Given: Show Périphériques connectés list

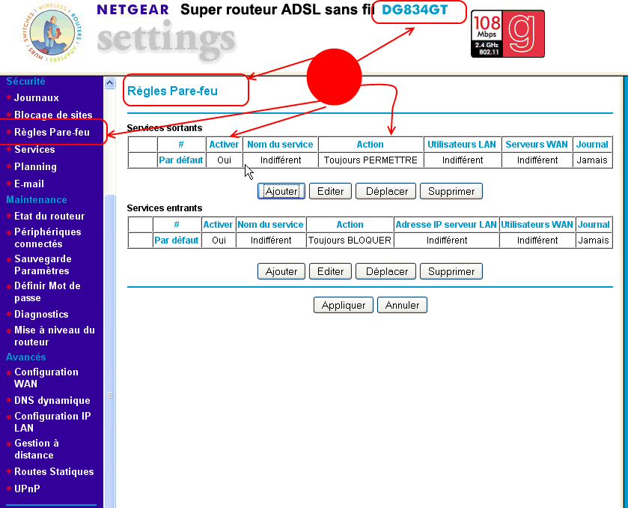Looking at the screenshot, I should pyautogui.click(x=48, y=238).
